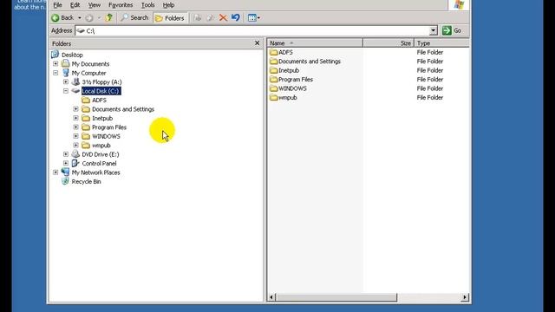The width and height of the screenshot is (555, 312).
Task: Select Documents and Settings in file list
Action: (x=305, y=62)
